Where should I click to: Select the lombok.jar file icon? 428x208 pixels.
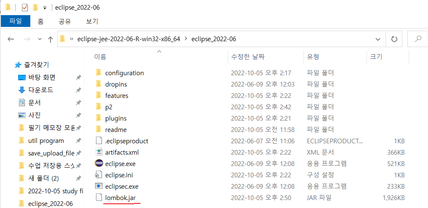(98, 197)
